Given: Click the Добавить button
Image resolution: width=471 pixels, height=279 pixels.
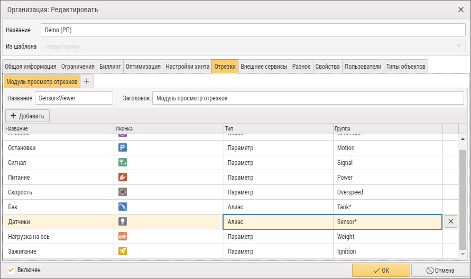Looking at the screenshot, I should 27,116.
